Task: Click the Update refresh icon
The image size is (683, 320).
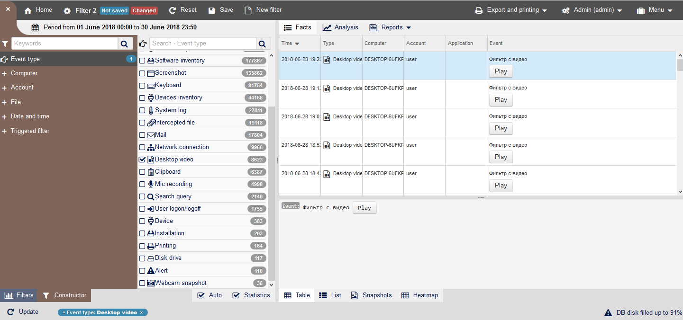Action: 10,312
